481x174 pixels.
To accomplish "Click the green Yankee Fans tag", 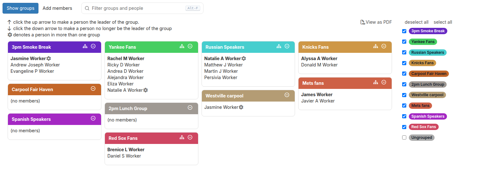I will tap(423, 42).
